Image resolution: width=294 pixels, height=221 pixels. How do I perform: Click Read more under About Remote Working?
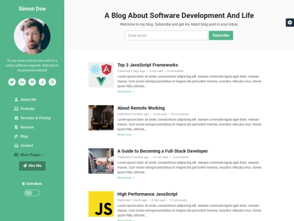click(126, 135)
